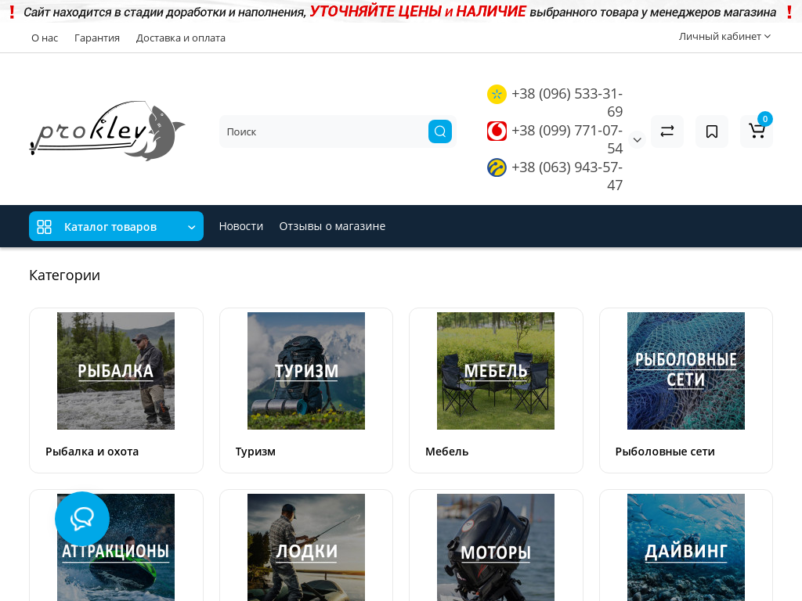Select the АТТРАКЦИОНЫ category image
The height and width of the screenshot is (601, 802).
click(x=116, y=547)
